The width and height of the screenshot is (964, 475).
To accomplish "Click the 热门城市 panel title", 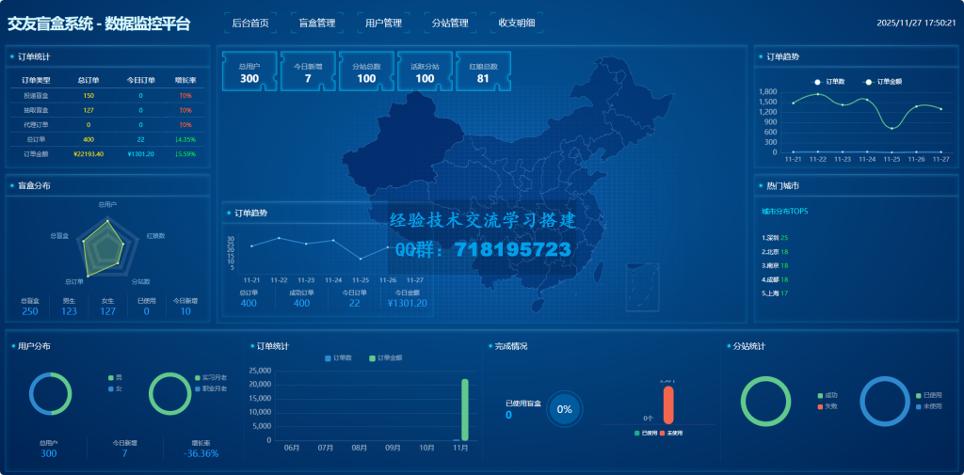I will point(782,185).
